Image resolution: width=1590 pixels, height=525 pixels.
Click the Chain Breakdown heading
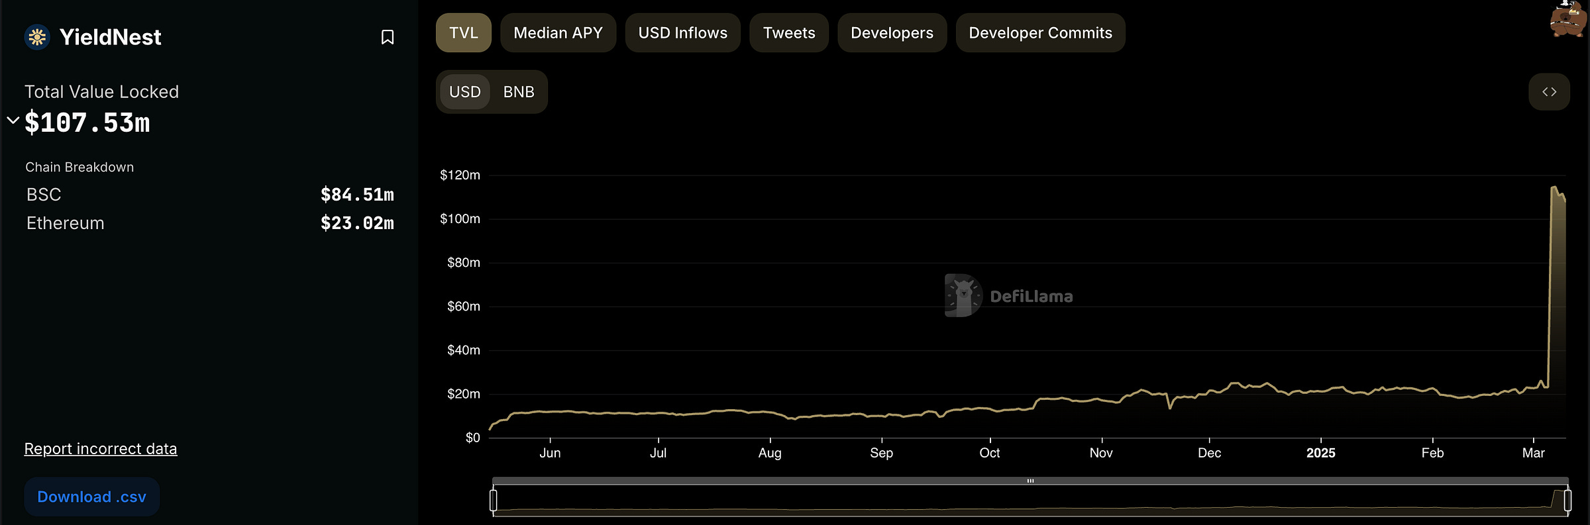click(79, 167)
